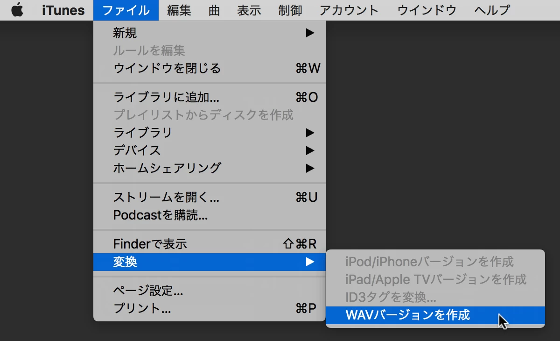Viewport: 560px width, 341px height.
Task: Expand the デバイス submenu
Action: click(x=210, y=150)
